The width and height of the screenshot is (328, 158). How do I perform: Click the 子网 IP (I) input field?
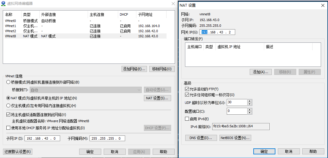pos(42,138)
